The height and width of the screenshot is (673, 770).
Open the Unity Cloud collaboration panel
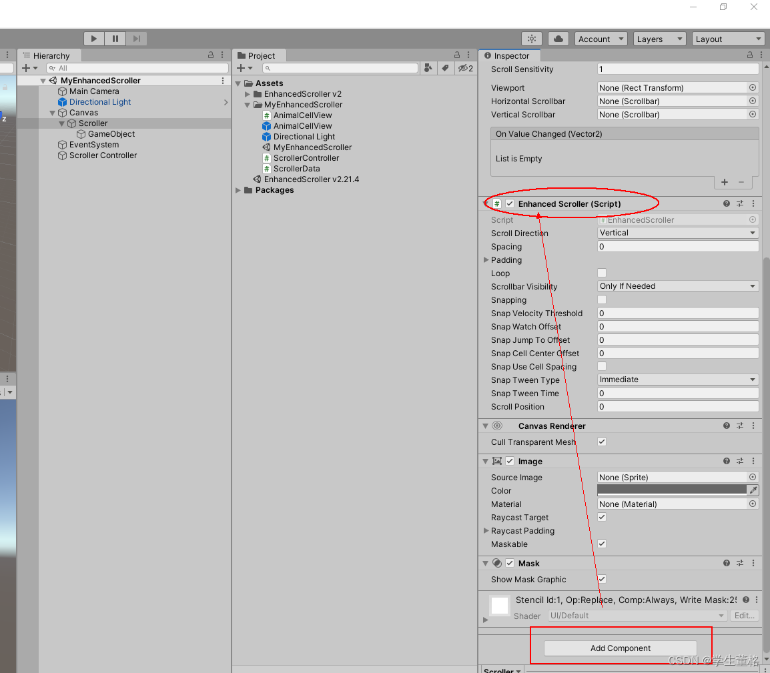tap(558, 38)
